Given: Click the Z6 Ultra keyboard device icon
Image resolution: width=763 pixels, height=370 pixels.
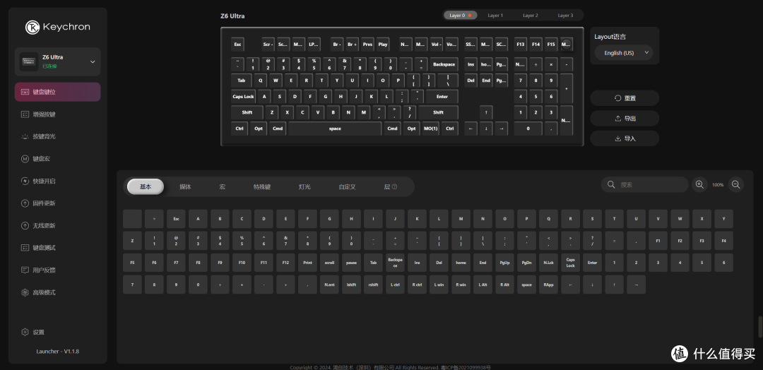Looking at the screenshot, I should point(29,61).
